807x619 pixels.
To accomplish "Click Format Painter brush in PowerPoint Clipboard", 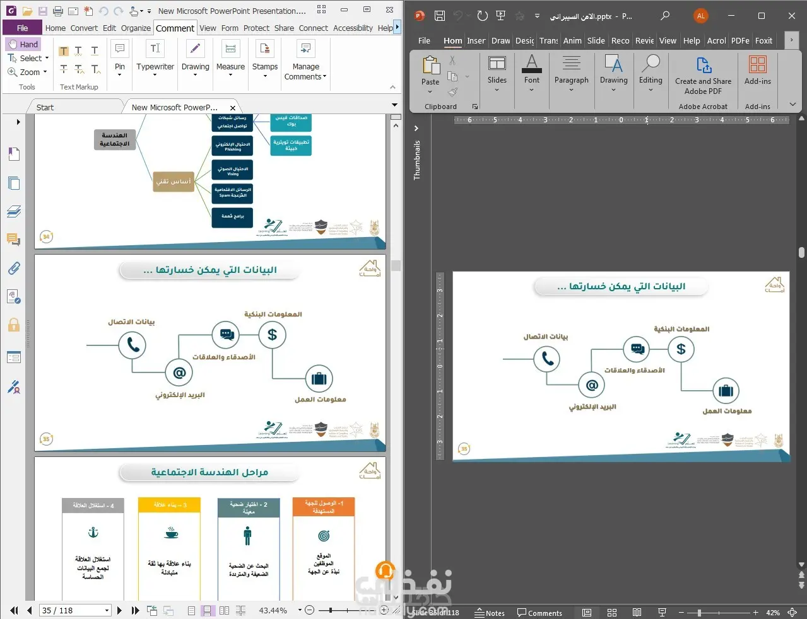I will coord(452,92).
